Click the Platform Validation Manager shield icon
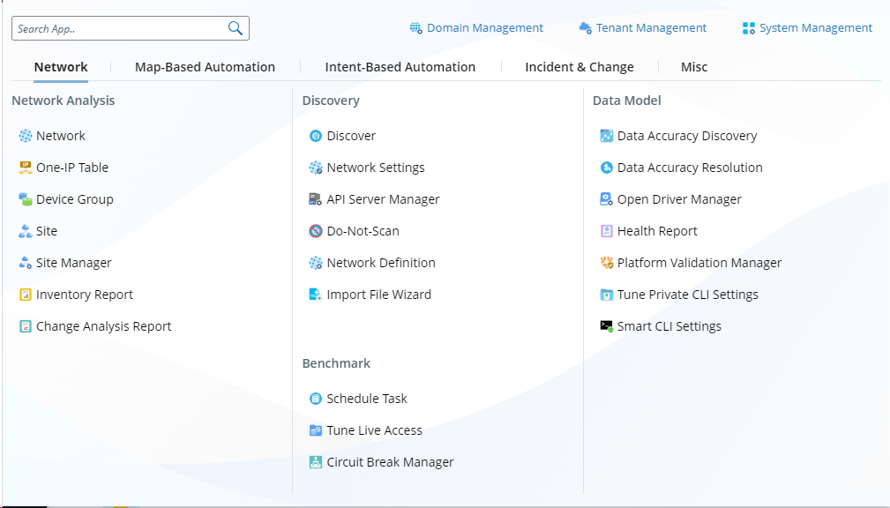Screen dimensions: 890x508 (x=607, y=263)
